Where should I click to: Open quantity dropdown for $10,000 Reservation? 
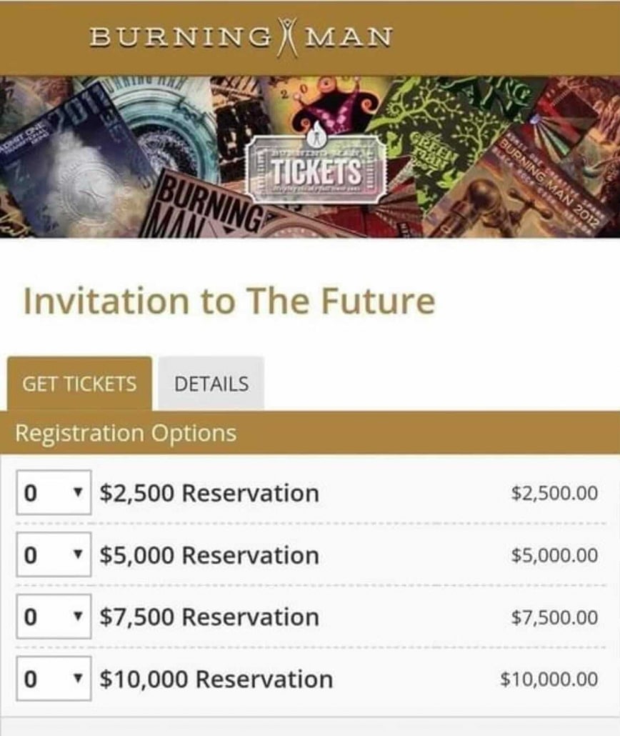point(54,679)
